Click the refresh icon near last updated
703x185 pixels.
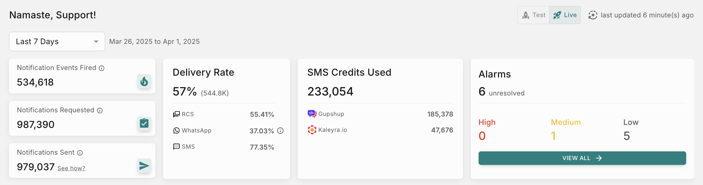592,15
